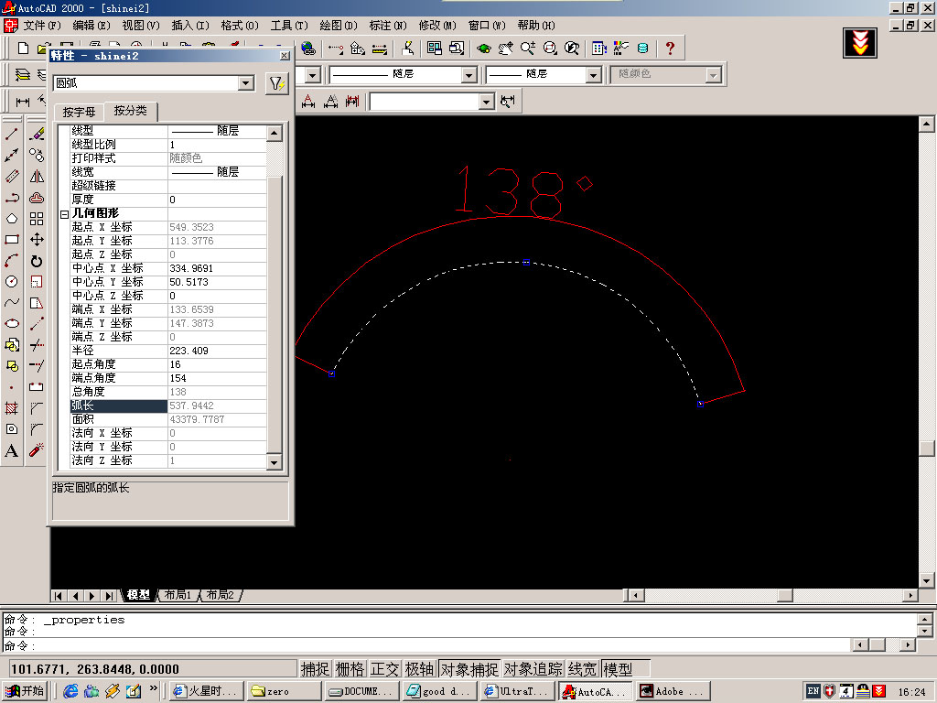Image resolution: width=937 pixels, height=703 pixels.
Task: Toggle 模型 model space button in status bar
Action: [618, 669]
